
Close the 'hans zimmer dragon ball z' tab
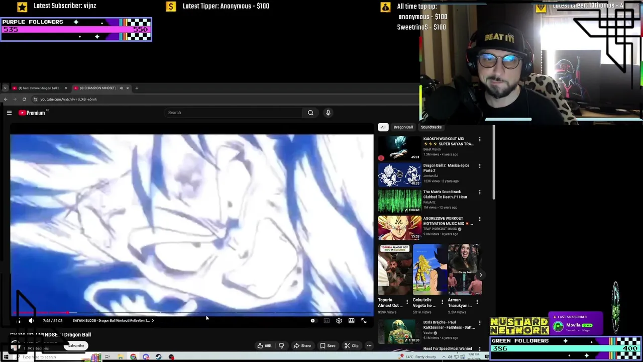pyautogui.click(x=66, y=88)
